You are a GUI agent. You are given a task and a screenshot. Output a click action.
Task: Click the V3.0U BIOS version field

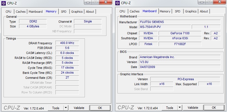click(x=180, y=62)
